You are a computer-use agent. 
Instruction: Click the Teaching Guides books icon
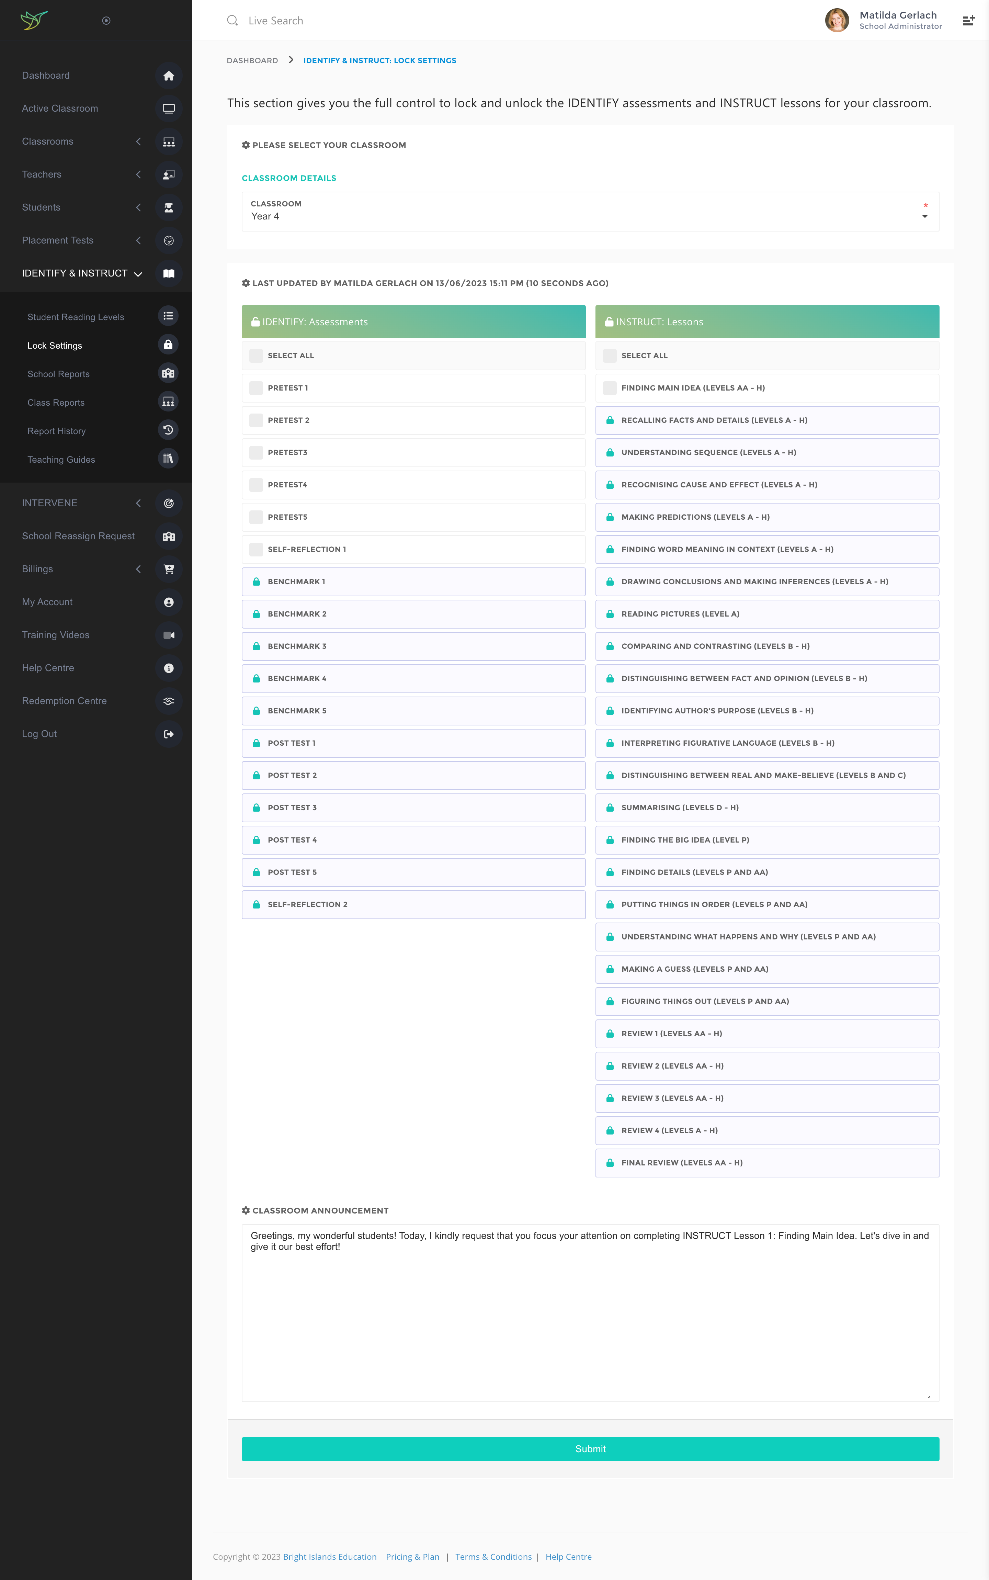(168, 459)
